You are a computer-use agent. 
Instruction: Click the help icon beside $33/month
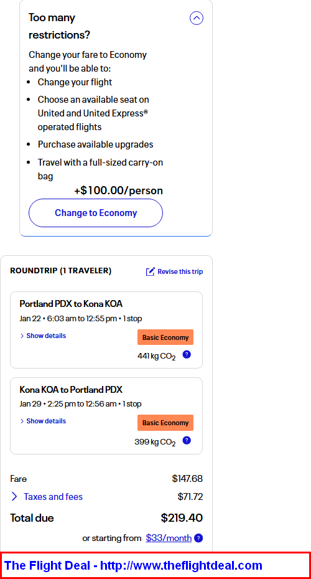(x=198, y=538)
